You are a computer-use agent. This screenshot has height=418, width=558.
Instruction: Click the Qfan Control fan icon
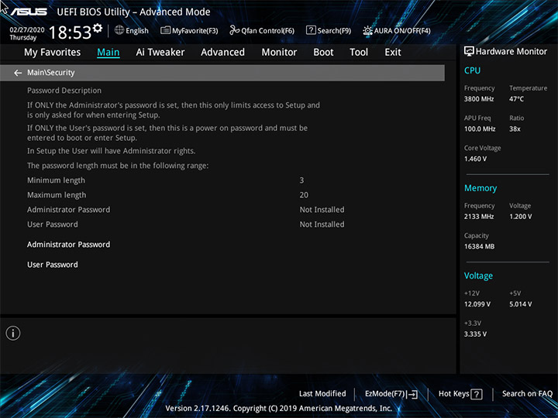(235, 30)
